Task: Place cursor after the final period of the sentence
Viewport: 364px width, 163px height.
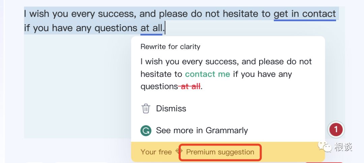Action: [x=165, y=28]
